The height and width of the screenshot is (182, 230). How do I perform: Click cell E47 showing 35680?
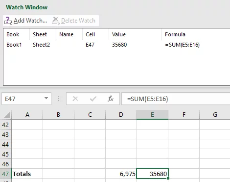click(x=152, y=174)
